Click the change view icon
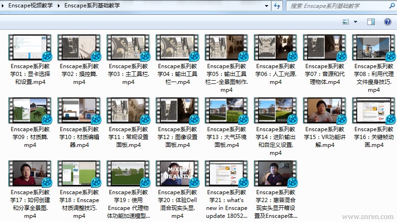The width and height of the screenshot is (397, 222). (x=346, y=22)
